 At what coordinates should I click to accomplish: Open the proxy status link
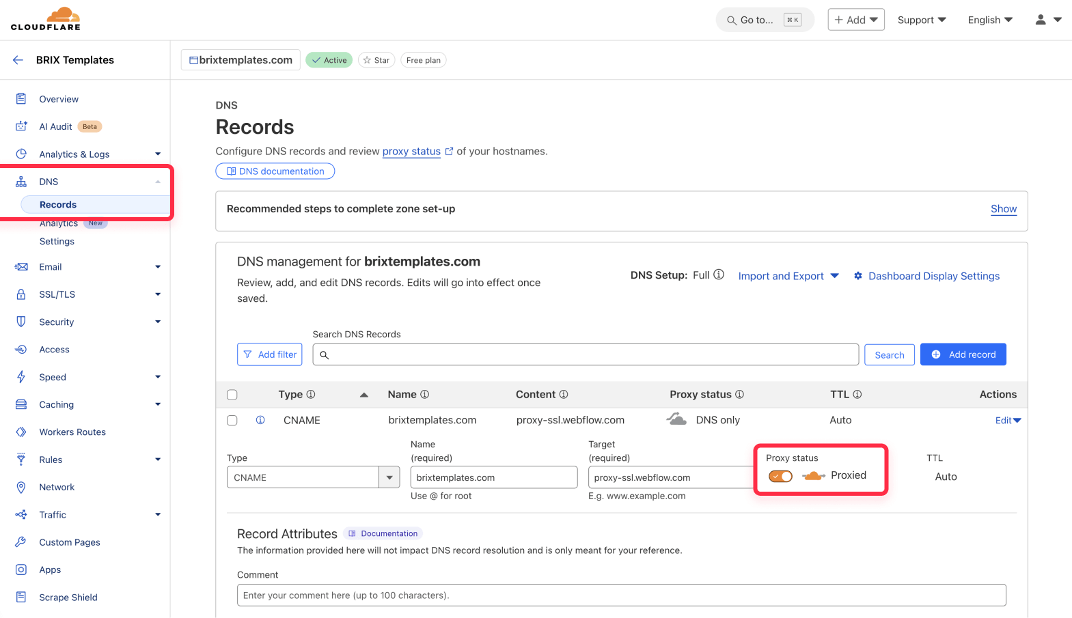(411, 152)
